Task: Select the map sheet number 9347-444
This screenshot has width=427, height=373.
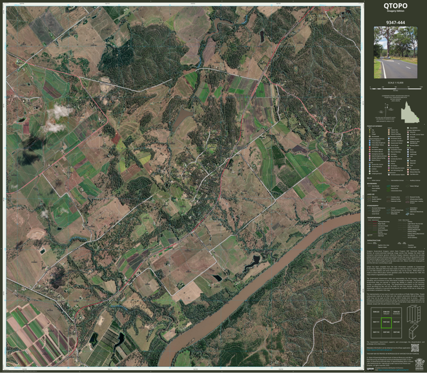Action: [x=395, y=22]
